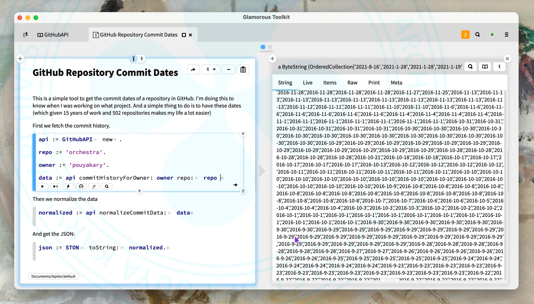534x304 pixels.
Task: Open search with the magnifier in inspector header
Action: pyautogui.click(x=470, y=66)
